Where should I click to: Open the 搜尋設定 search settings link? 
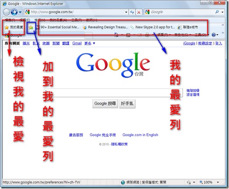click(205, 43)
